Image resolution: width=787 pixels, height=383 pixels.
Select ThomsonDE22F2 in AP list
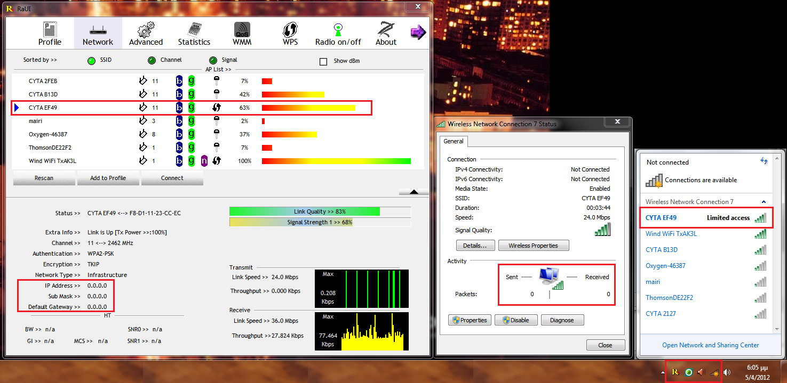pyautogui.click(x=218, y=148)
